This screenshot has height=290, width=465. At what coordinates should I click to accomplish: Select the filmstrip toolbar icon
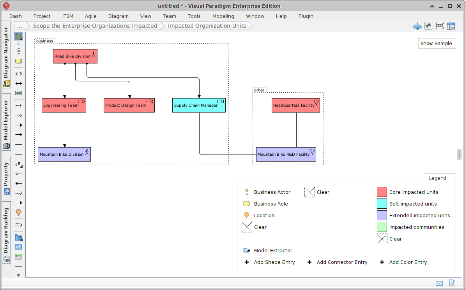pyautogui.click(x=440, y=26)
